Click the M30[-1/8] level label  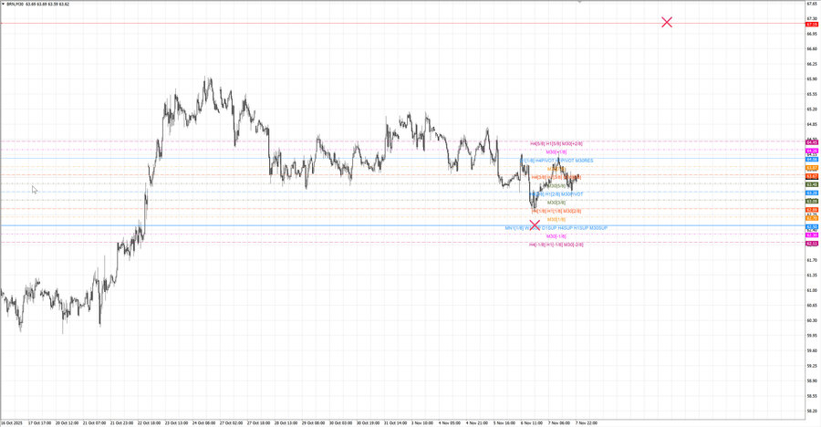(x=556, y=235)
